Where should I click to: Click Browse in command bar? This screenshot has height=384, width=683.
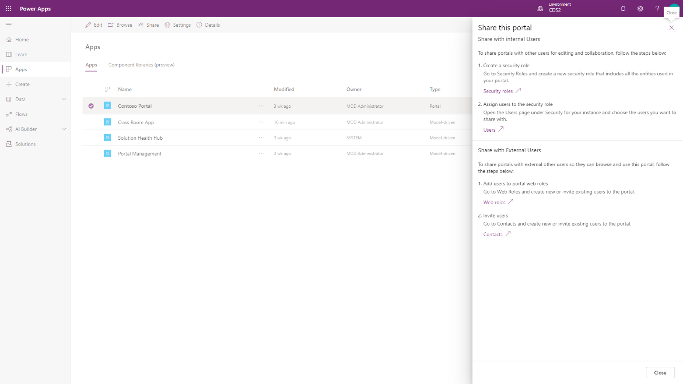pyautogui.click(x=120, y=25)
